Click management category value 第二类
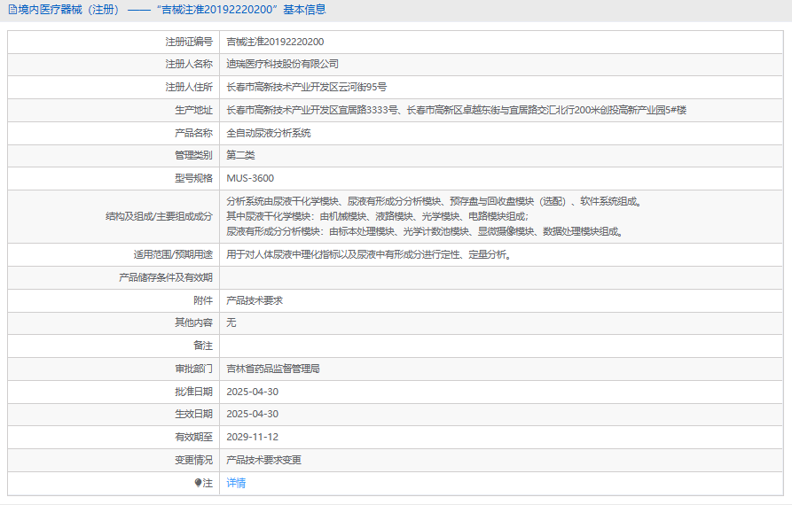Screen dimensions: 792x505 pyautogui.click(x=240, y=155)
